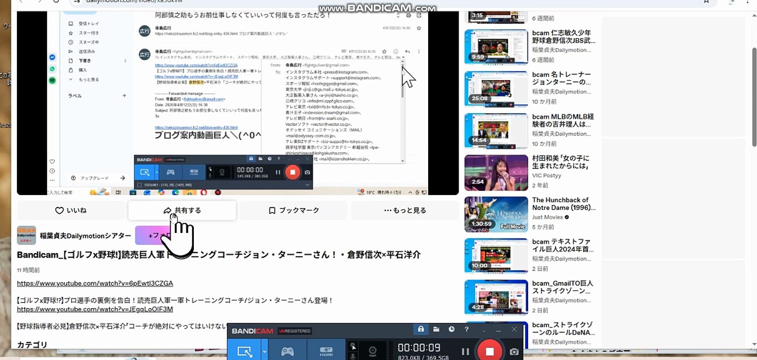
Task: Stop the Bandicam recording with the red button
Action: [x=490, y=350]
